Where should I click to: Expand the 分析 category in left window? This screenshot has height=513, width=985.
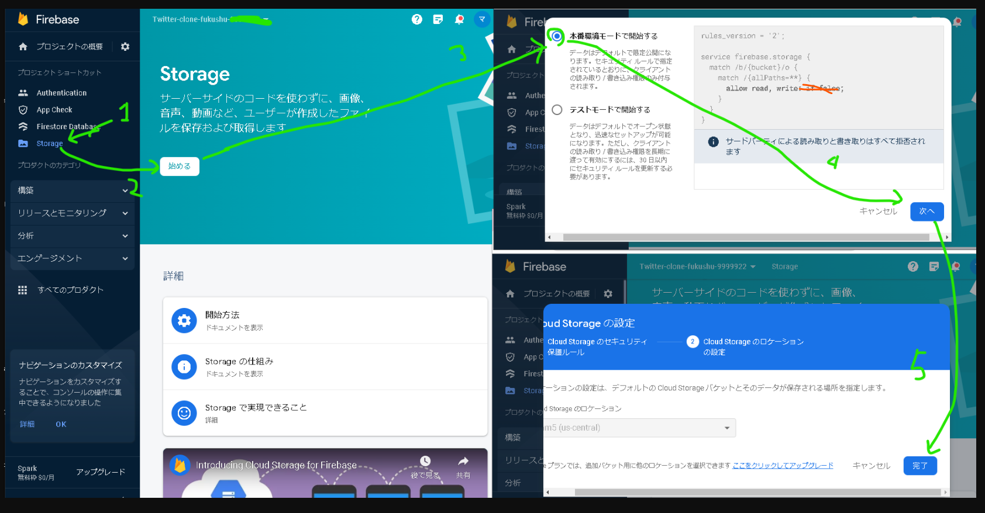73,236
